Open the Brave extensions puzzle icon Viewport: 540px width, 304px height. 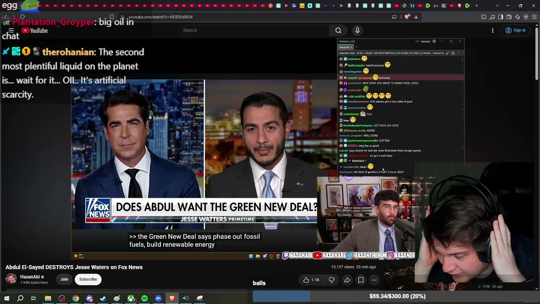point(484,17)
